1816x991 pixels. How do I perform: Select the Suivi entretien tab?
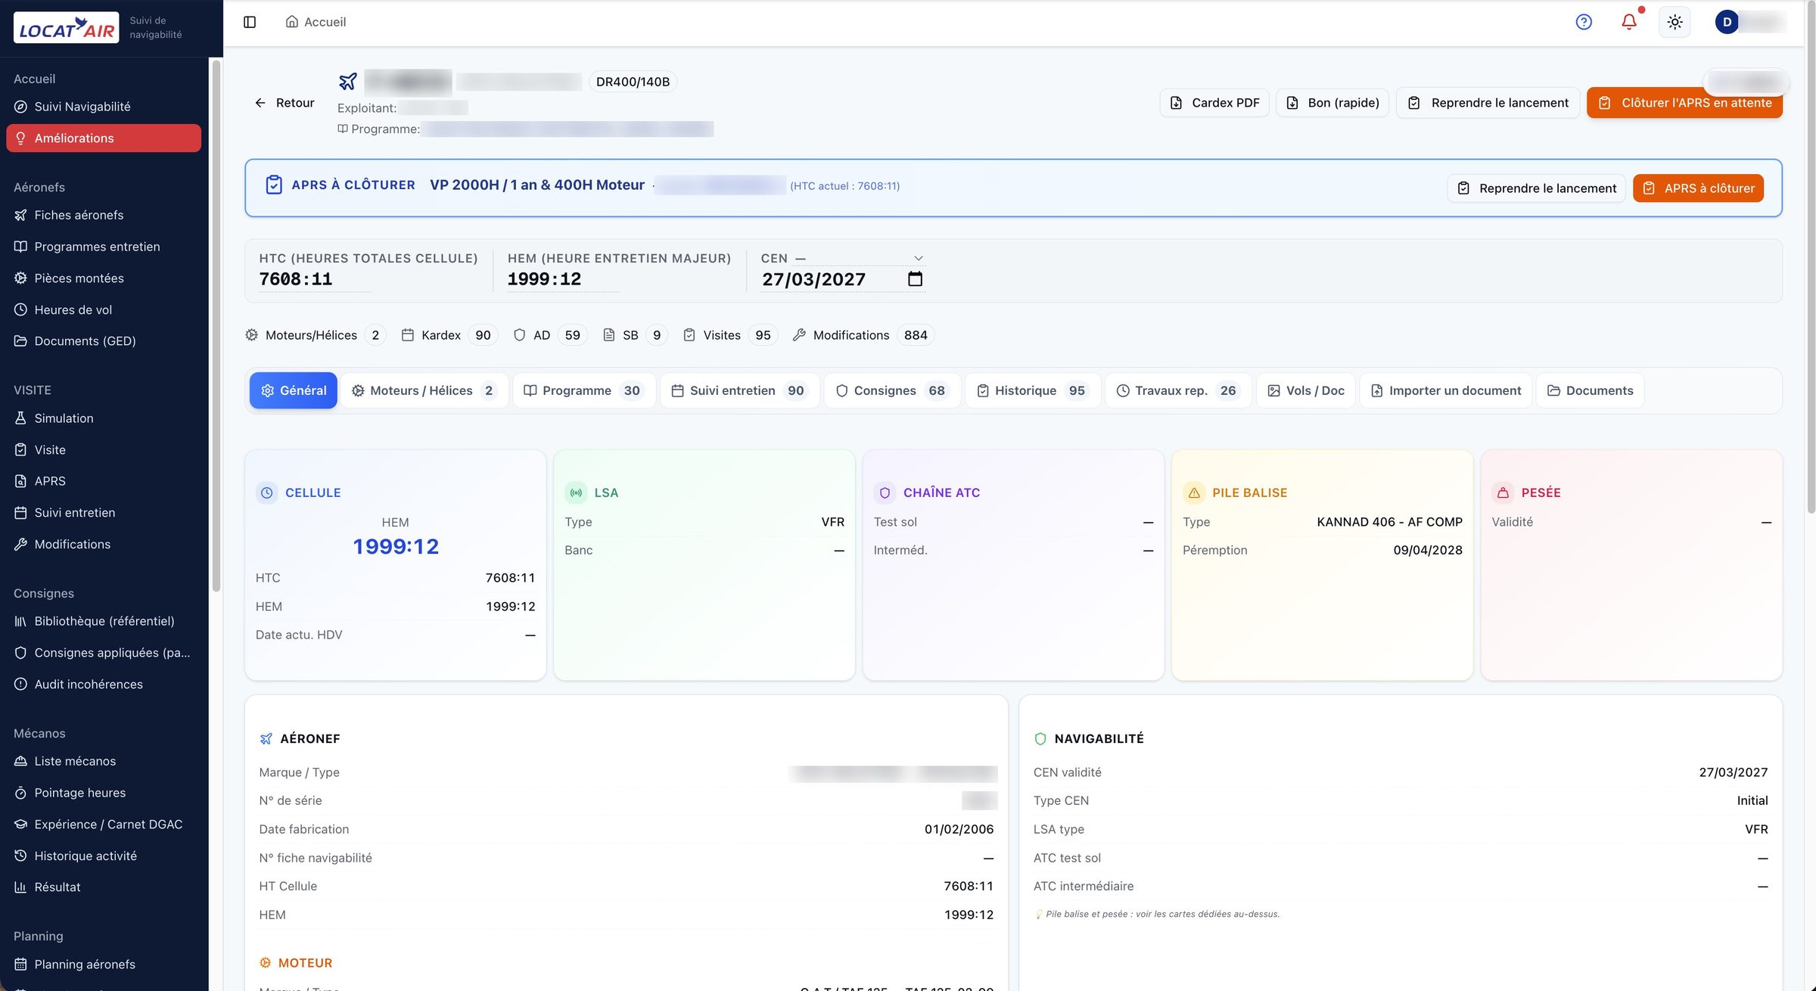pyautogui.click(x=739, y=390)
